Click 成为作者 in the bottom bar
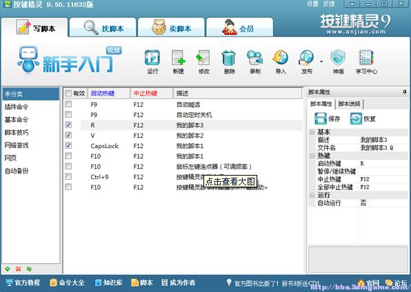 pos(178,282)
